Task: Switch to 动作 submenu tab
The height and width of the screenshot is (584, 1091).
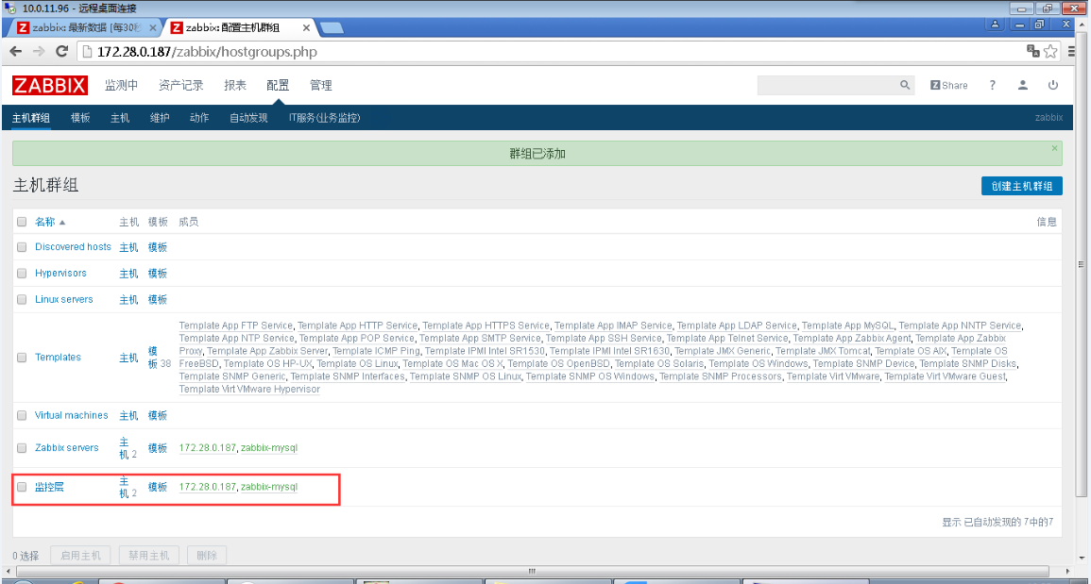Action: point(199,118)
